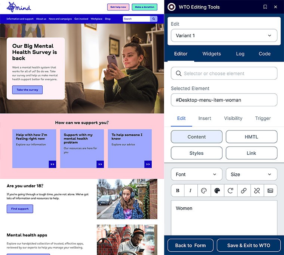Open the Font dropdown
The height and width of the screenshot is (255, 284).
pyautogui.click(x=197, y=174)
